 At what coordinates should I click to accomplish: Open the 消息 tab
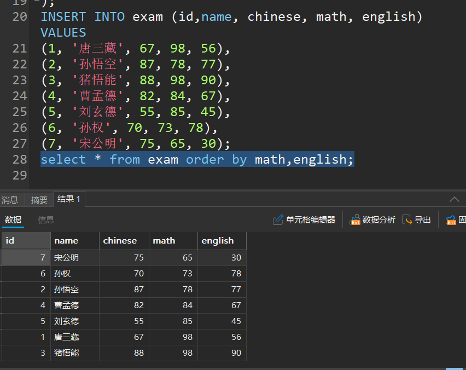10,200
